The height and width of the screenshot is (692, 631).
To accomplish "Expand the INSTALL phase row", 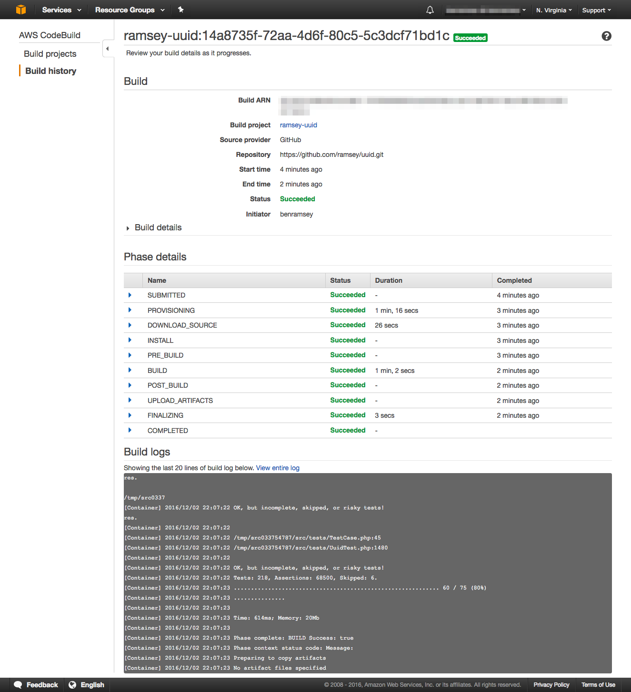I will (x=130, y=341).
